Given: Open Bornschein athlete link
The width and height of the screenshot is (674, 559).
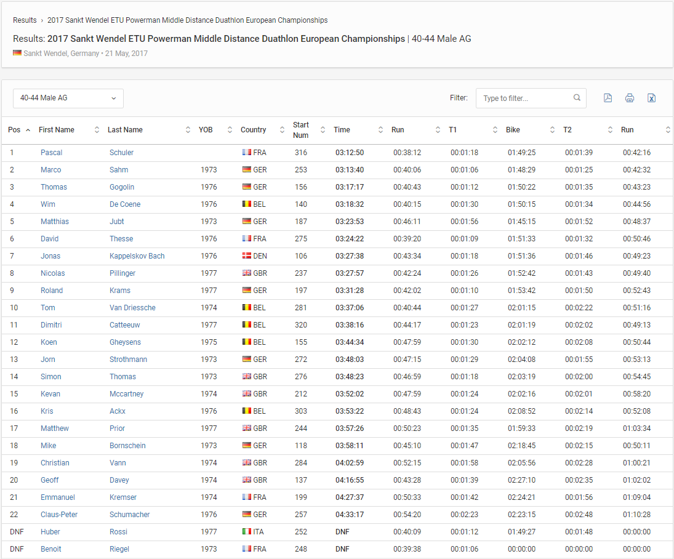Looking at the screenshot, I should [127, 446].
